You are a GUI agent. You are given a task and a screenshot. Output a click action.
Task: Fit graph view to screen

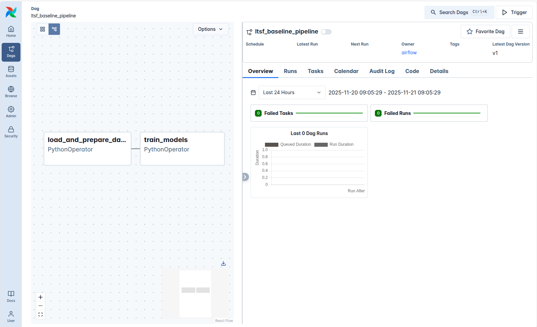click(41, 315)
